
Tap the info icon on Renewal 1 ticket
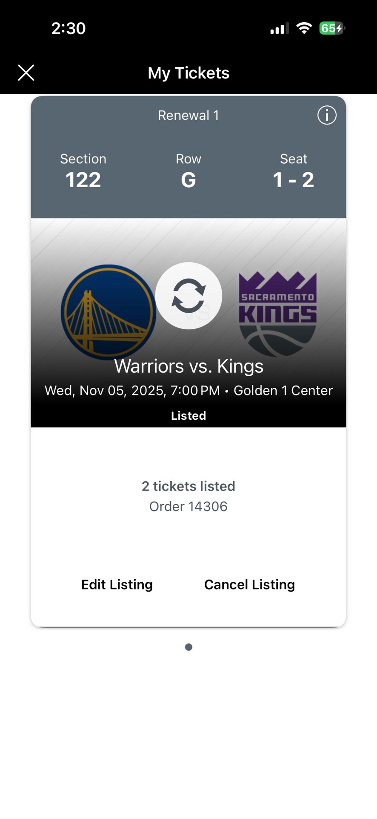click(x=327, y=115)
